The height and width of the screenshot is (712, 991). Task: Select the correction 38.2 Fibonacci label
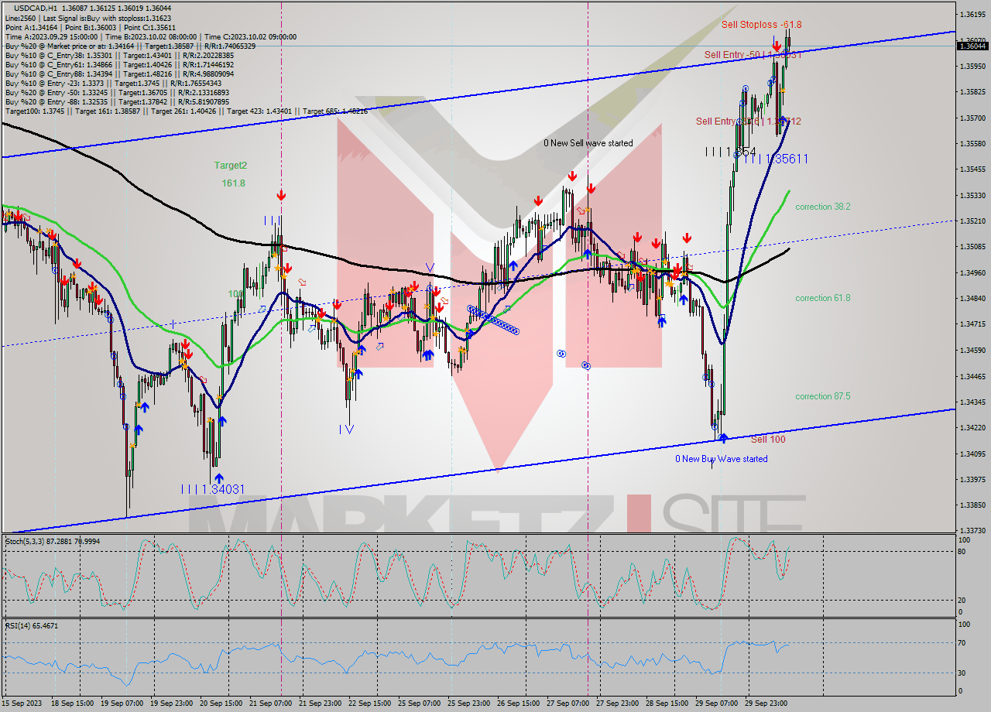822,207
